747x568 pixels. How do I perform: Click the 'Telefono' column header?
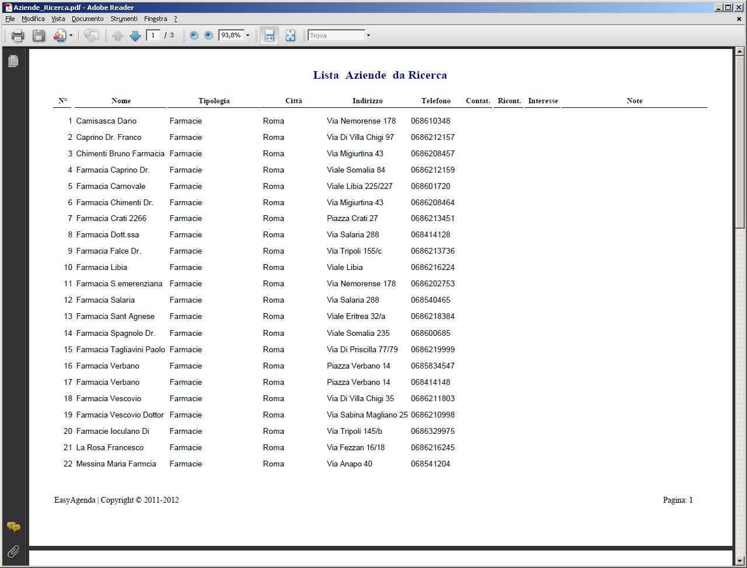coord(436,101)
